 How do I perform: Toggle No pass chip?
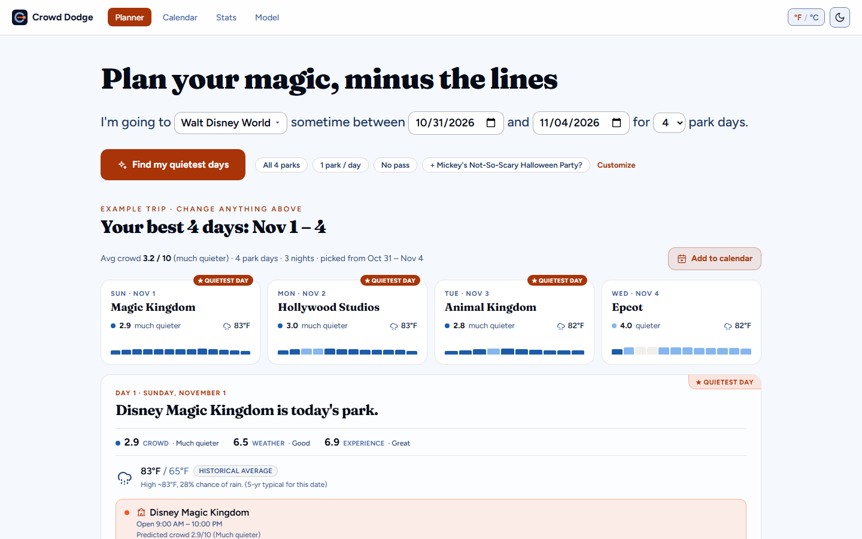pyautogui.click(x=395, y=165)
